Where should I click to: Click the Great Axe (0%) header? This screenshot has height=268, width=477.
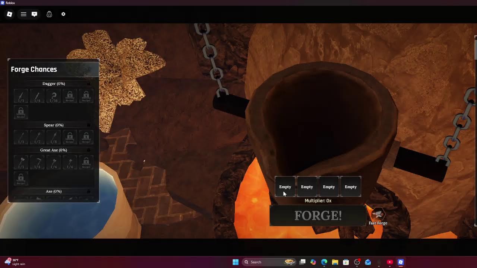[54, 150]
